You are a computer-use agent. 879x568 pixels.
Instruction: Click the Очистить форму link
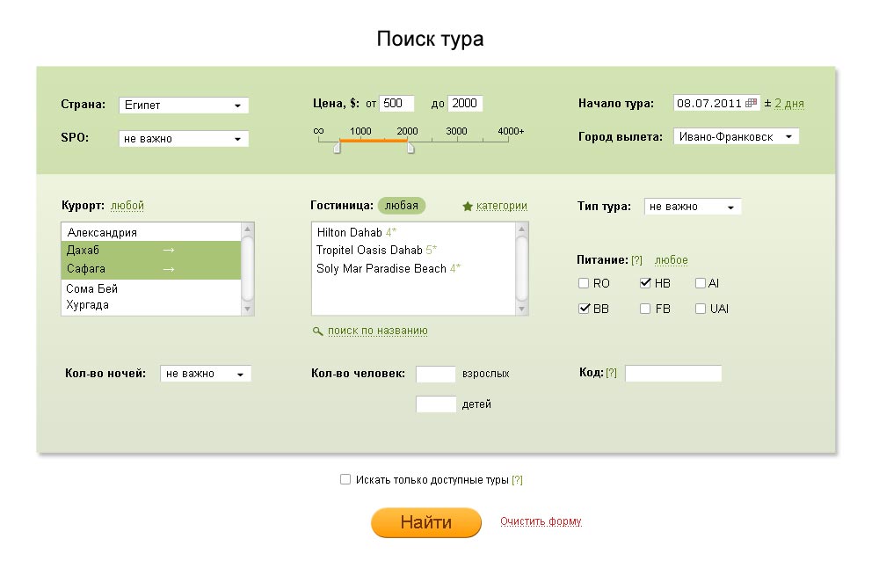click(541, 521)
